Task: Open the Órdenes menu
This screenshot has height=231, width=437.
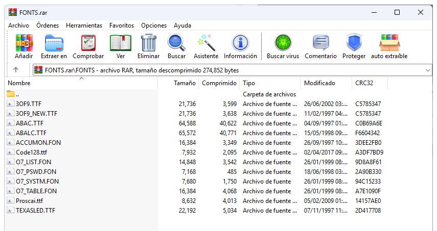Action: tap(48, 25)
